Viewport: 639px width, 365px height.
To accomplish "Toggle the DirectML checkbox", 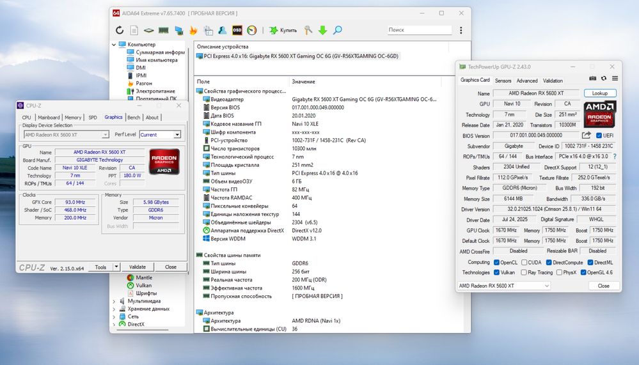I will pyautogui.click(x=590, y=262).
